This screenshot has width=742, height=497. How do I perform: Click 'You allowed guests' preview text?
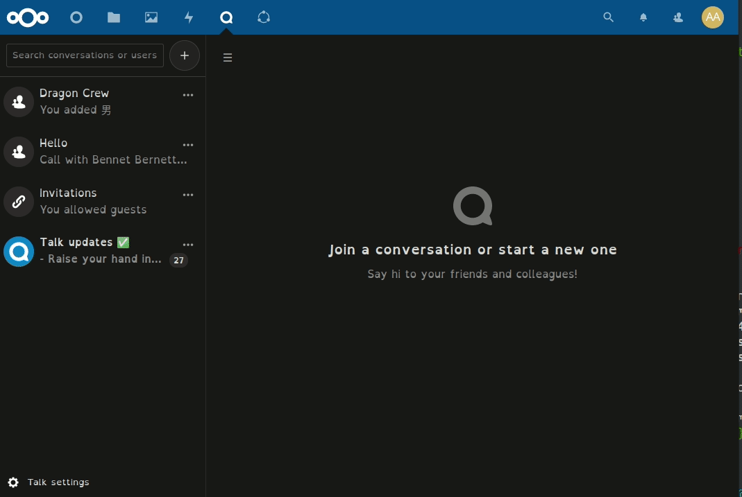coord(93,210)
